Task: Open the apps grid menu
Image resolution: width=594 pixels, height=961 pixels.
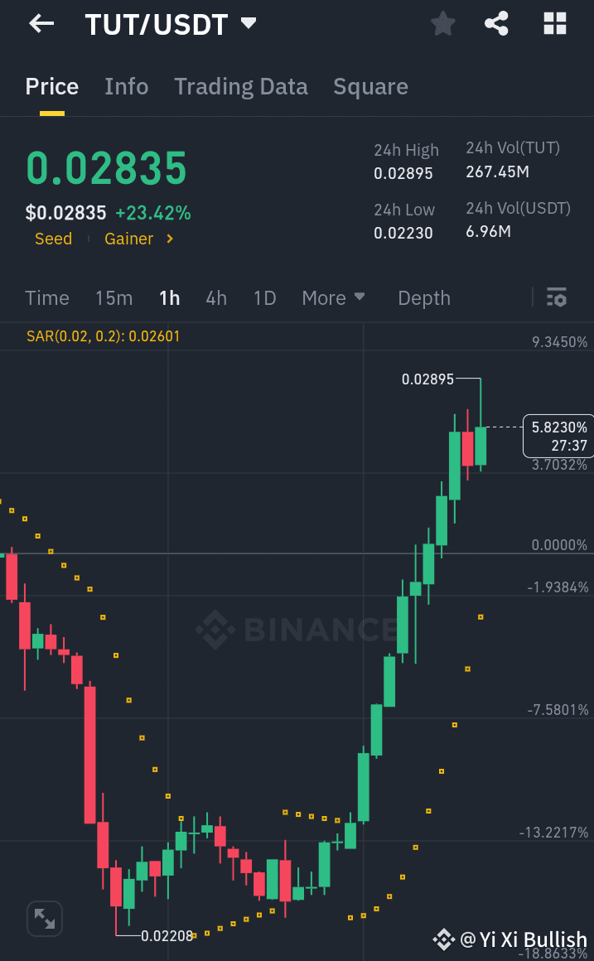Action: [x=553, y=23]
